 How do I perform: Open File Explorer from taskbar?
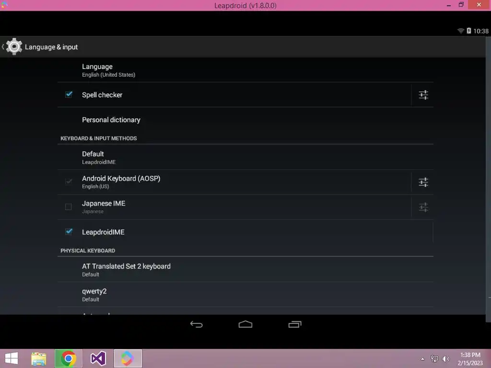[x=39, y=358]
